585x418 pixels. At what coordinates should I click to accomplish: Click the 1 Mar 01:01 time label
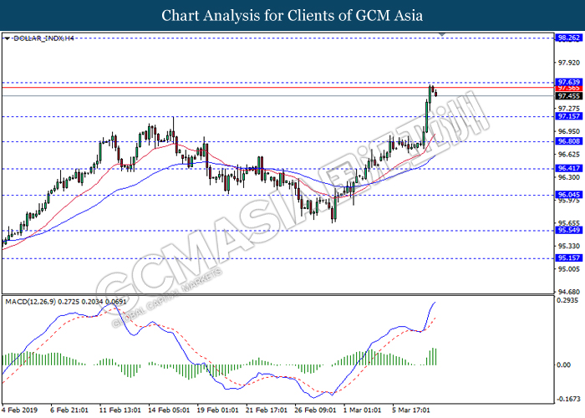(x=362, y=410)
